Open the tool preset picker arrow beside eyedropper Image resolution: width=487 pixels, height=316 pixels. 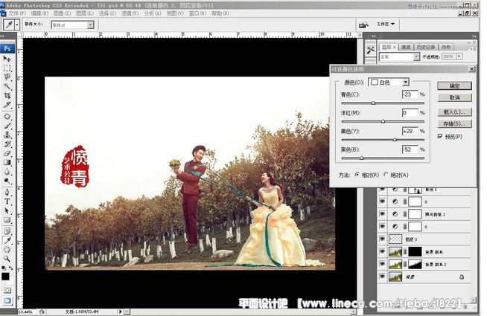[17, 25]
